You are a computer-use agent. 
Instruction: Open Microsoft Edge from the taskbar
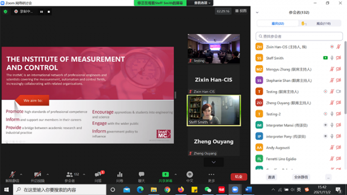click(140, 190)
